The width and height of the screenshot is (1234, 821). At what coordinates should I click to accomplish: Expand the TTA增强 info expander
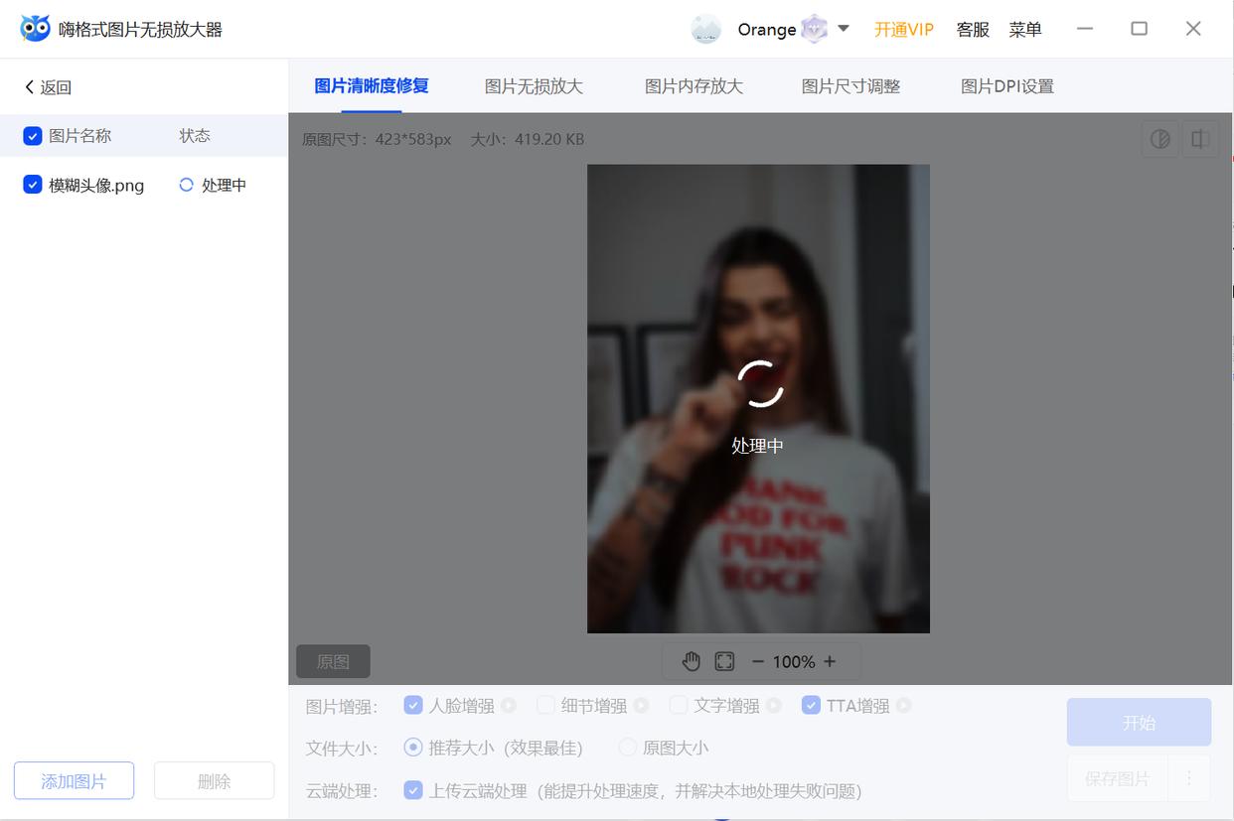tap(903, 705)
